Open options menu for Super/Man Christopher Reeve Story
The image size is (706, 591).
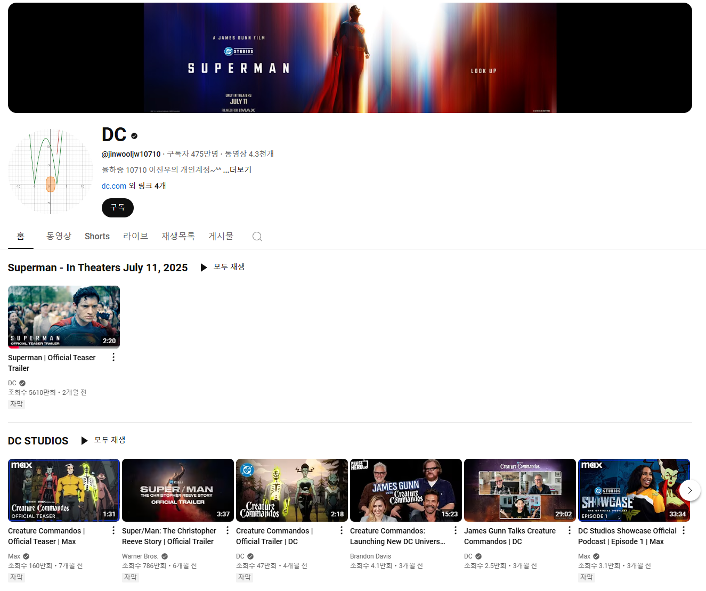coord(228,531)
